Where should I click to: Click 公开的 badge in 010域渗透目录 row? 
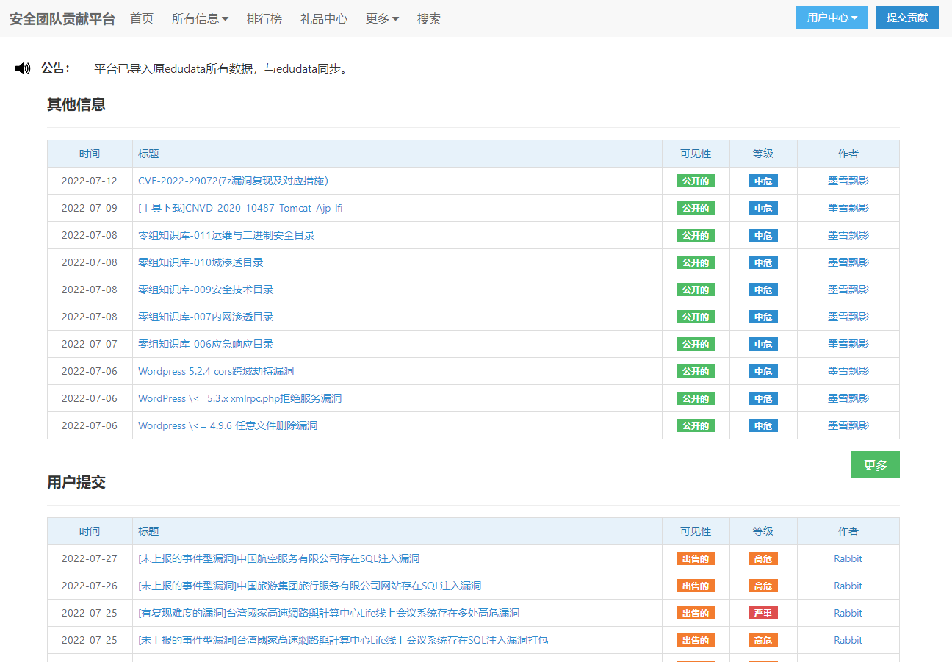tap(696, 262)
